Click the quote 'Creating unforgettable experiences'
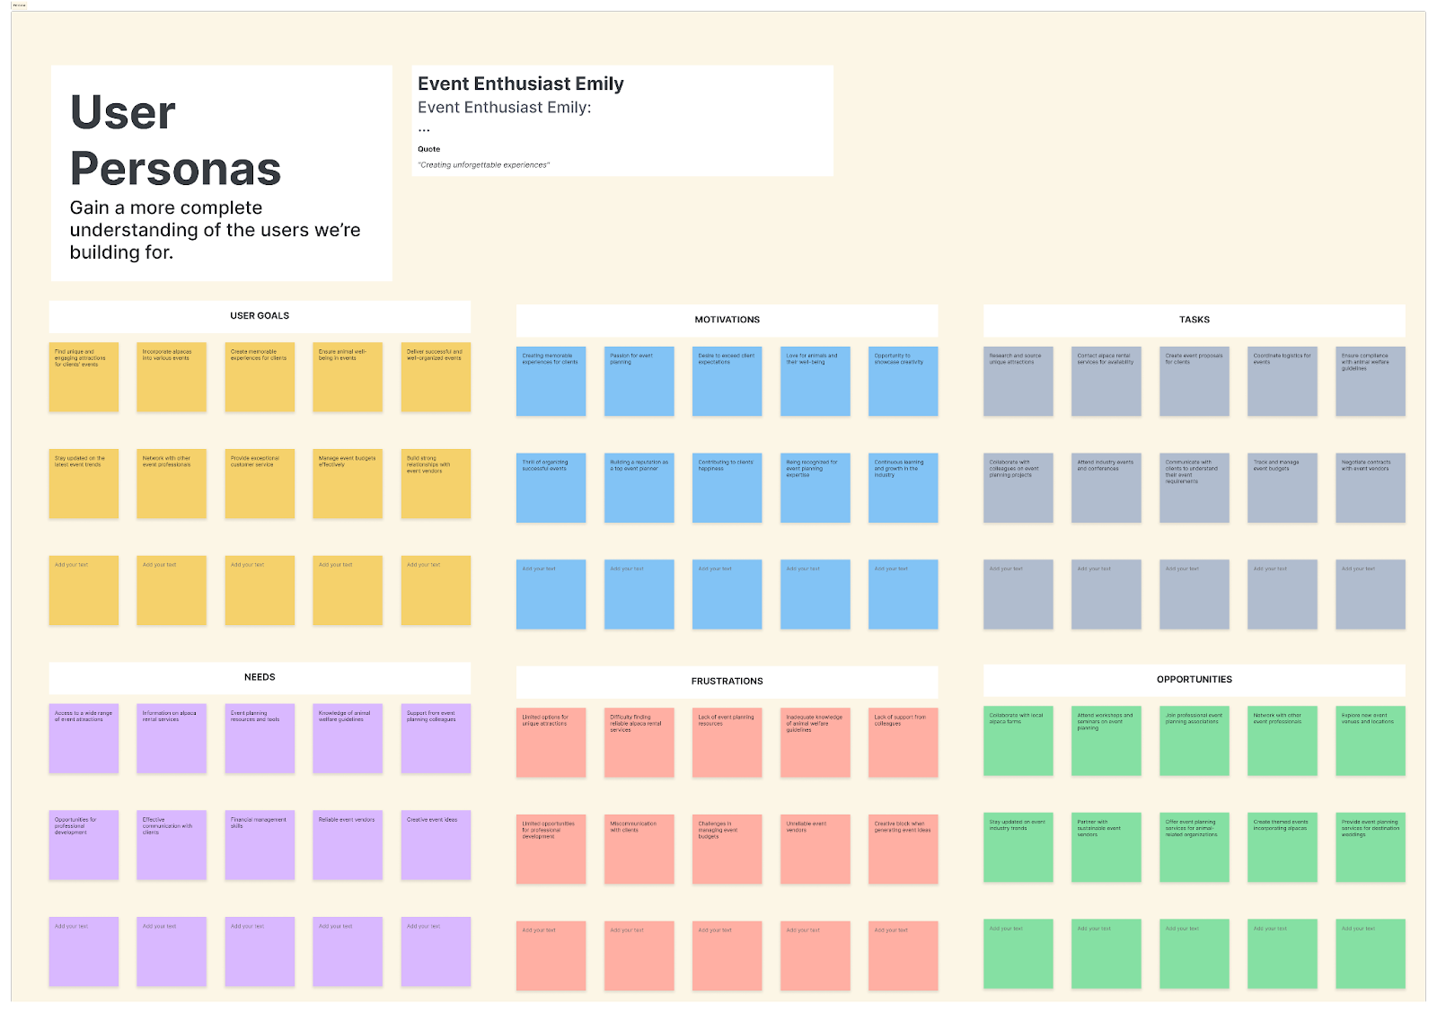 482,165
